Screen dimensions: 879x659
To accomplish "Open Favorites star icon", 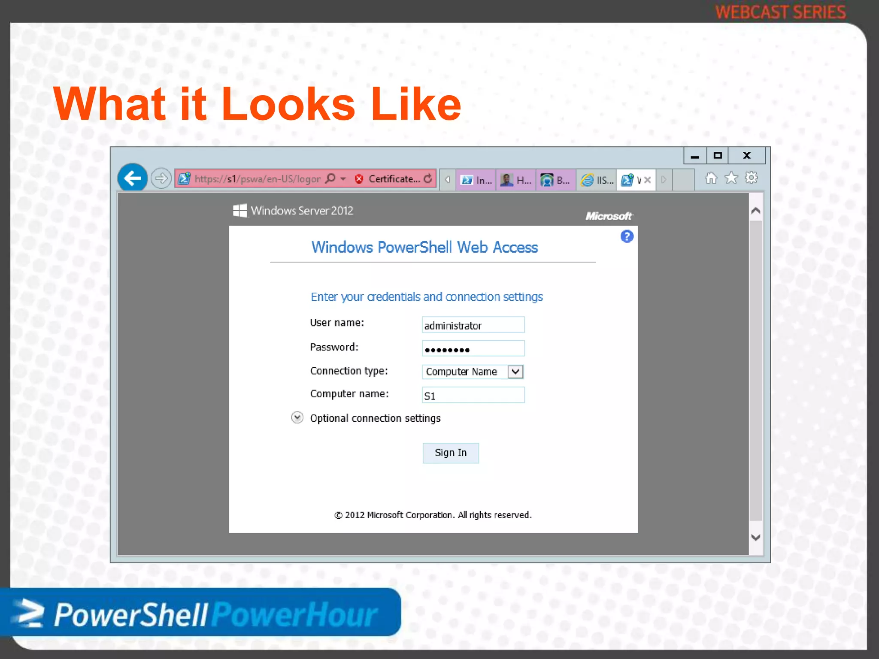I will tap(731, 178).
